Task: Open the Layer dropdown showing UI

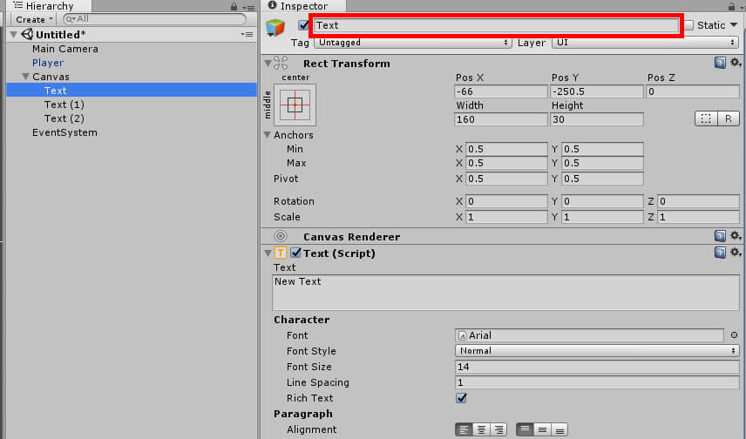Action: (x=646, y=43)
